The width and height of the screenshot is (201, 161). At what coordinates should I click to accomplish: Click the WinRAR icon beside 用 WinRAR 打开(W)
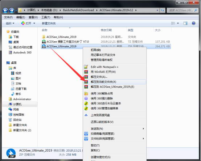coord(86,72)
